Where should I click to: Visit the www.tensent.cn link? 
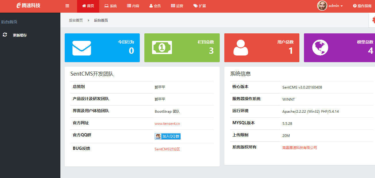point(168,123)
